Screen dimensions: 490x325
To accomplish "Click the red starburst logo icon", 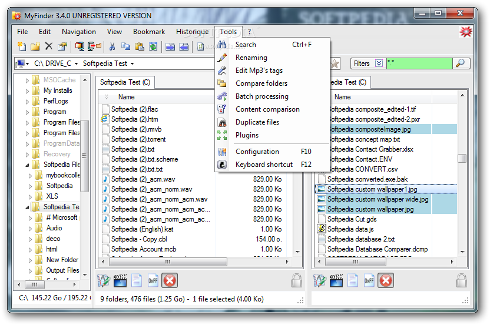I will tap(466, 32).
